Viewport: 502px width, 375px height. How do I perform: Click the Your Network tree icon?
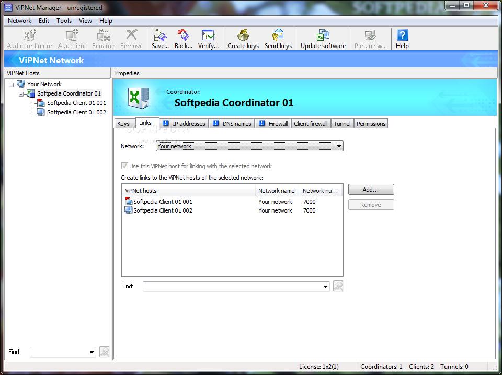click(21, 84)
